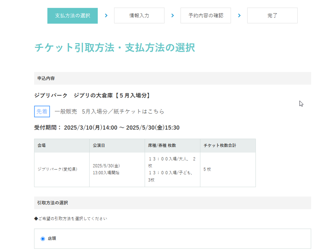The width and height of the screenshot is (321, 251).
Task: Click the 会場 column header
Action: point(62,146)
